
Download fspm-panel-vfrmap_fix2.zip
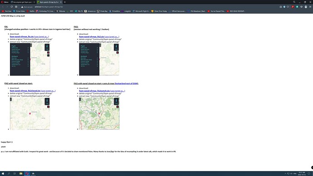92,37
